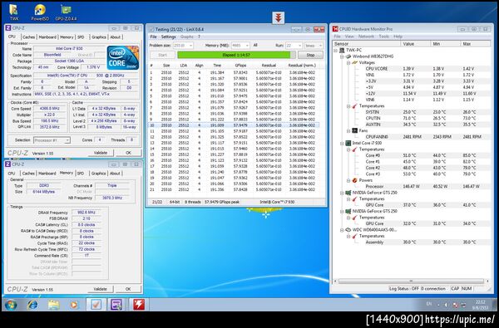This screenshot has height=328, width=499.
Task: Click the Fans icon in HWMonitor
Action: [x=355, y=130]
